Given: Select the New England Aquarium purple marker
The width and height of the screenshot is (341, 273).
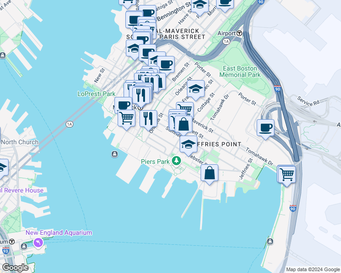Looking at the screenshot, I should coord(38,243).
